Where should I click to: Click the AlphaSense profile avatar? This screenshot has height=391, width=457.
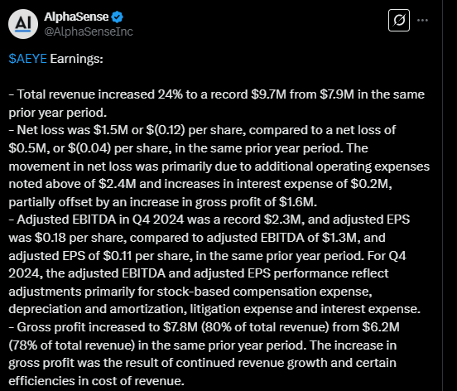23,24
